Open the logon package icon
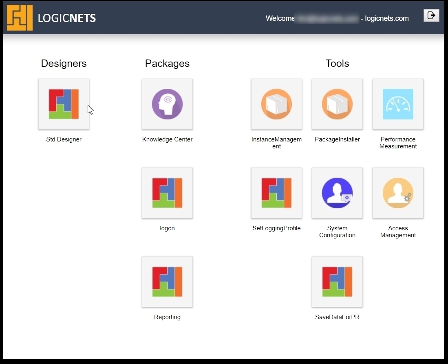 pos(167,193)
